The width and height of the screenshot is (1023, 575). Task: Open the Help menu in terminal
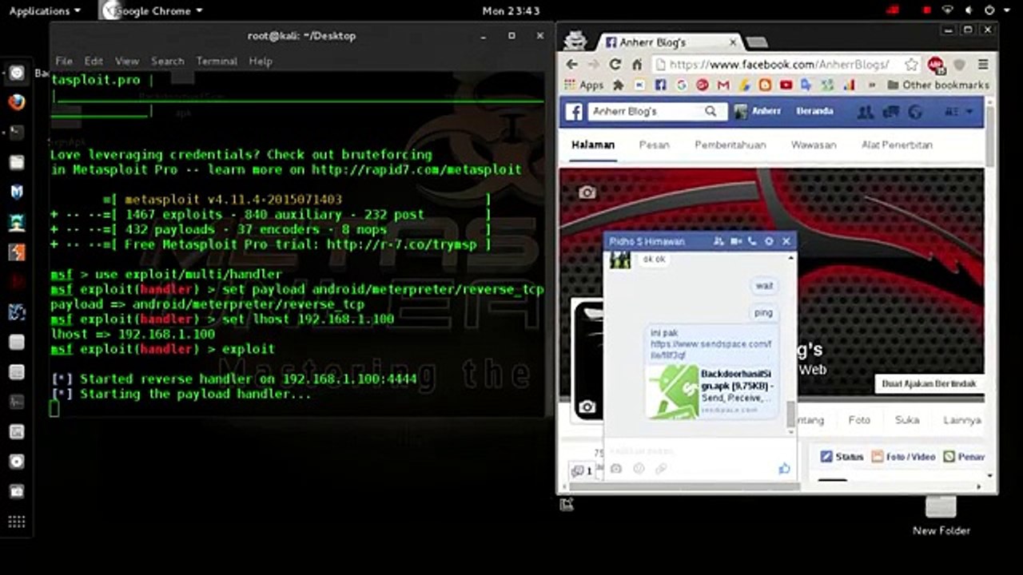[x=261, y=61]
